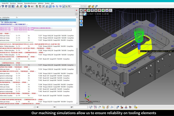Click the solid blue cube view icon
Screen dimensions: 174x116
(x=81, y=21)
